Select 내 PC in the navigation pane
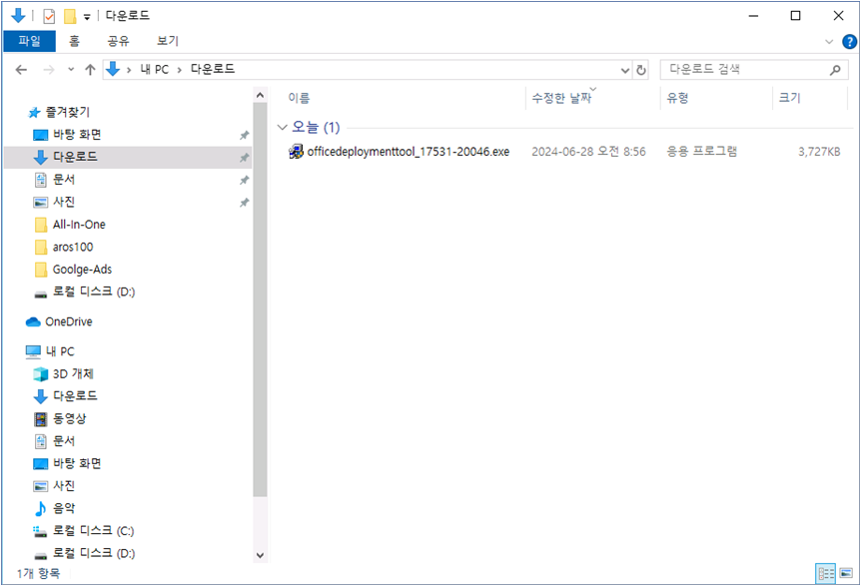The height and width of the screenshot is (586, 861). click(60, 351)
